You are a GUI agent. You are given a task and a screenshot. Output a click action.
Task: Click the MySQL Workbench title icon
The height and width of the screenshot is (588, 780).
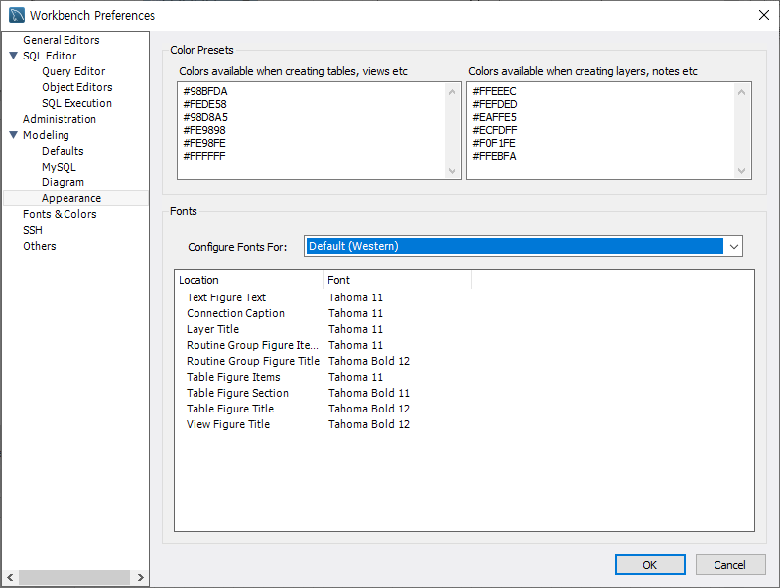click(17, 16)
